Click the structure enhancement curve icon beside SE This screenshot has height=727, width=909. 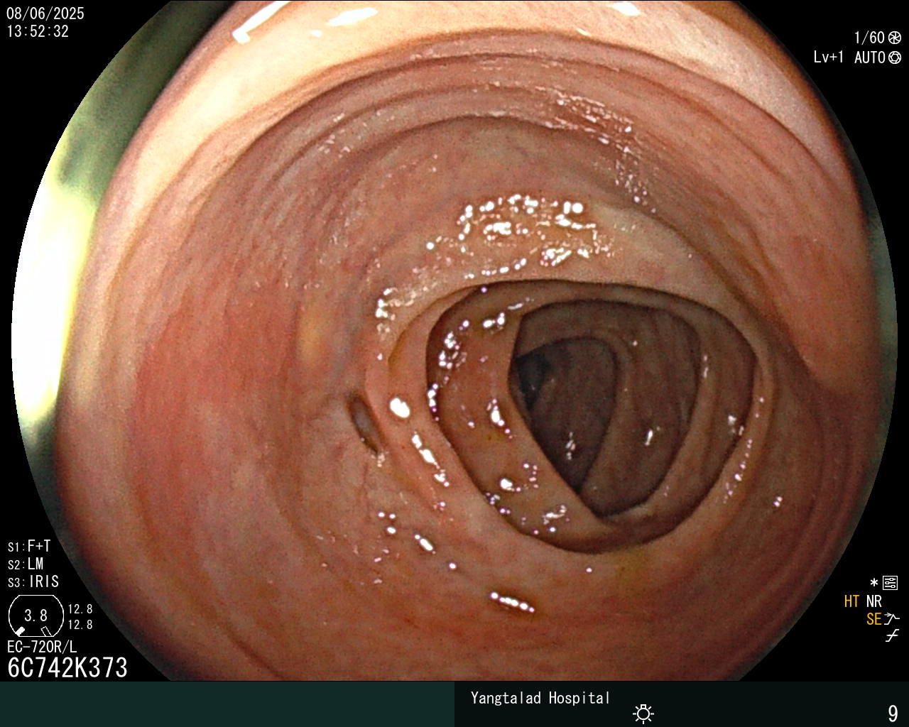892,619
